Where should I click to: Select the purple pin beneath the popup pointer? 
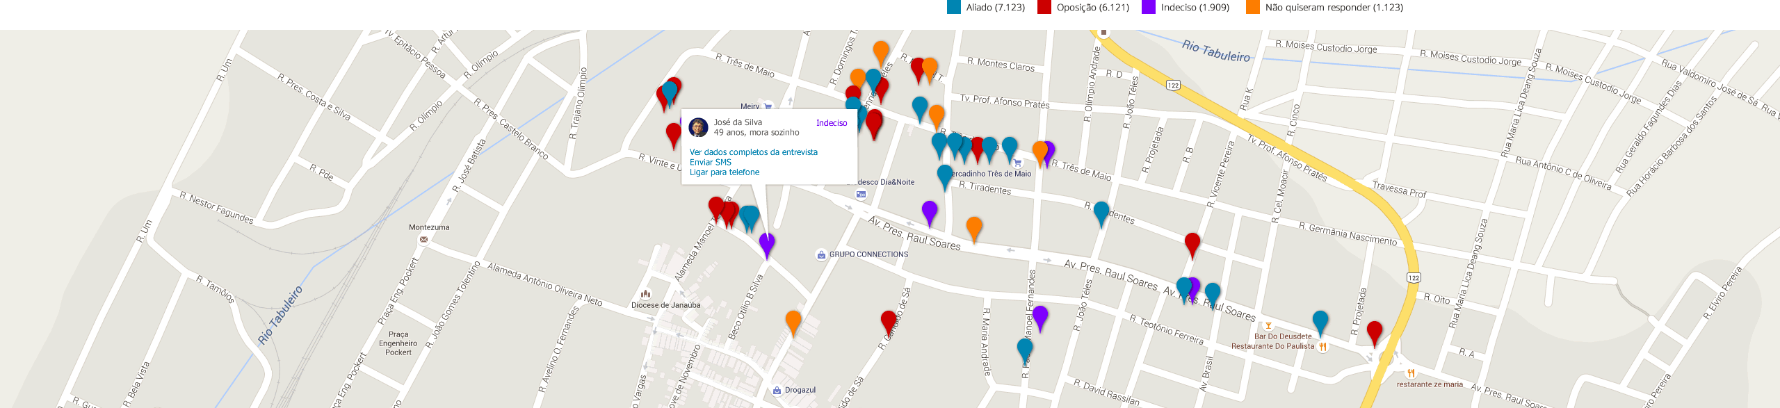pos(767,244)
